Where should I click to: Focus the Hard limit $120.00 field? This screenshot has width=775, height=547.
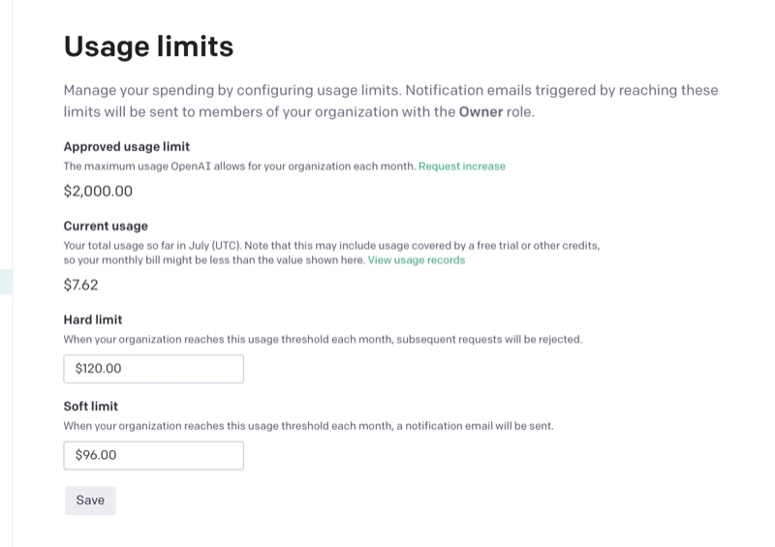point(153,369)
